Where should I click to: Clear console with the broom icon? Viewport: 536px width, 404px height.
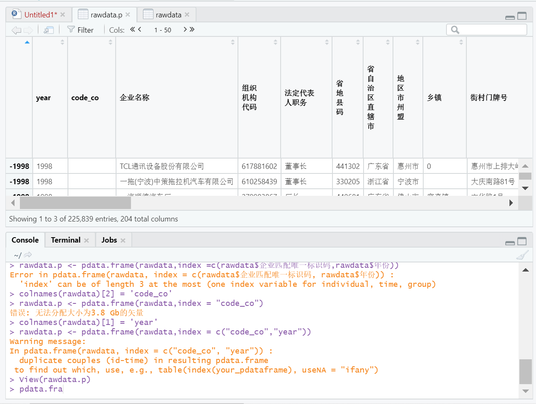coord(522,255)
